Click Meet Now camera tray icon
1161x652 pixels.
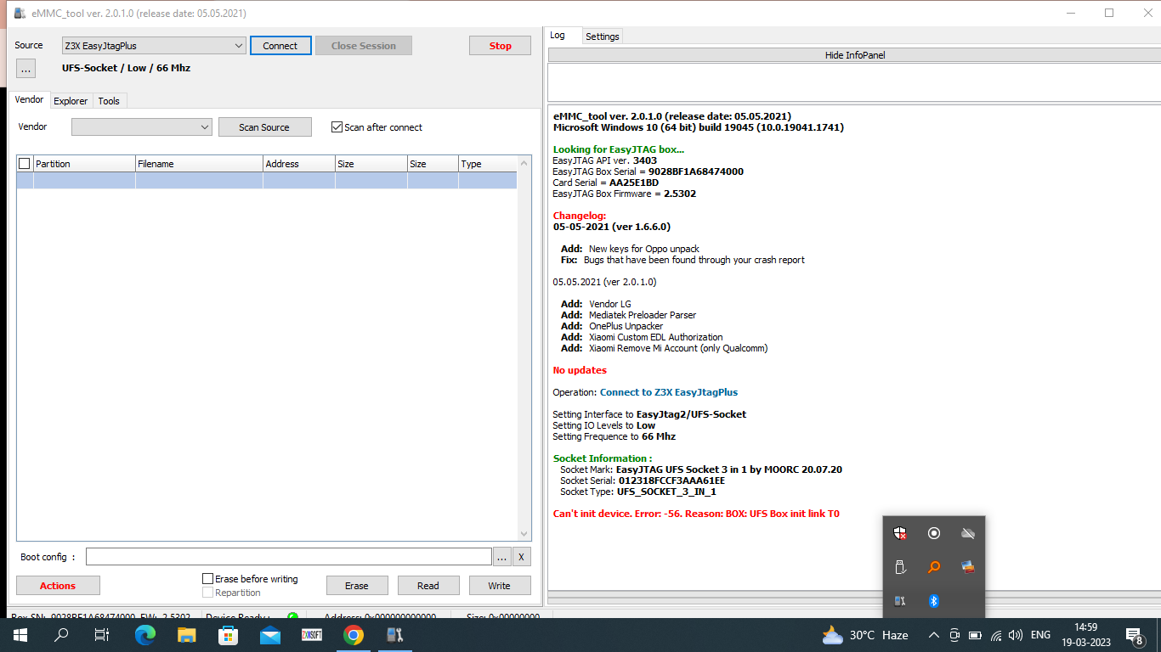tap(954, 635)
